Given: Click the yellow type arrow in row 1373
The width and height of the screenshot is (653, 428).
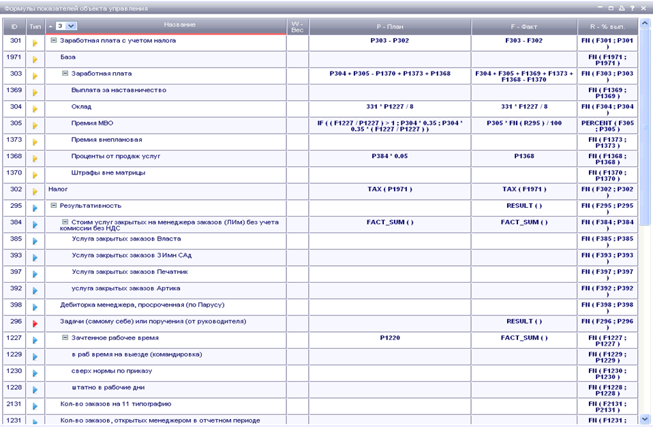Looking at the screenshot, I should point(35,142).
